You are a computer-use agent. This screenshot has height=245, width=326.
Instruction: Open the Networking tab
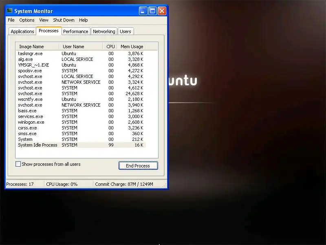(104, 31)
